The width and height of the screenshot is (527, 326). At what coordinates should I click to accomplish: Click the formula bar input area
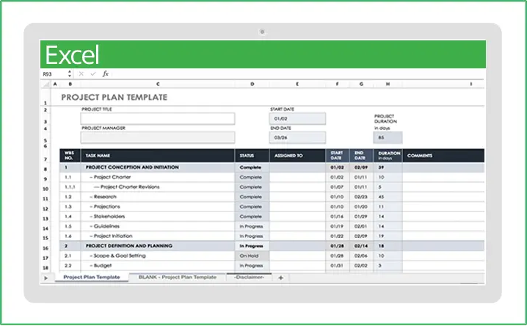294,73
